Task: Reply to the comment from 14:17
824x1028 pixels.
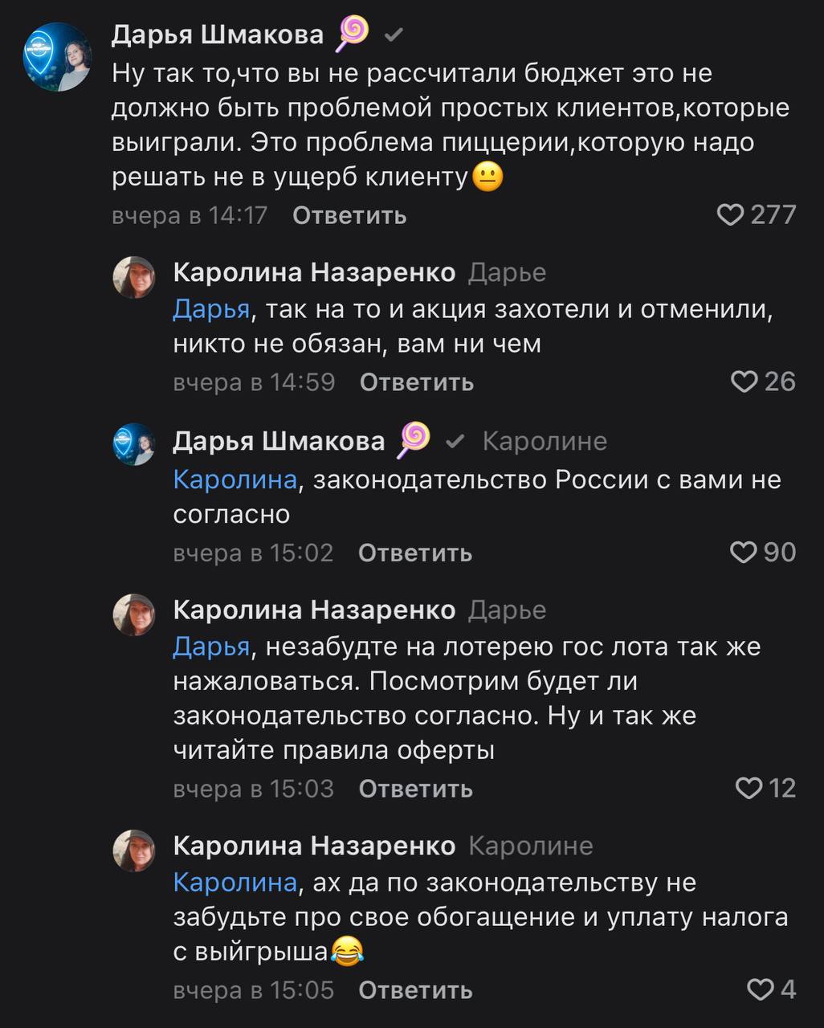Action: [x=349, y=215]
